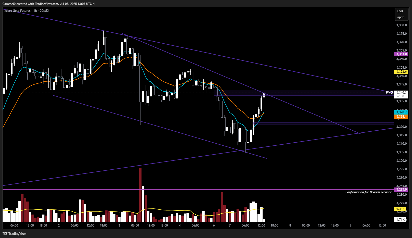
Task: Click the apoz unit label under USD
Action: (x=401, y=17)
